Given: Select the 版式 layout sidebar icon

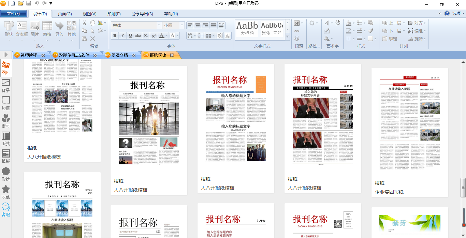Looking at the screenshot, I should pos(6,139).
